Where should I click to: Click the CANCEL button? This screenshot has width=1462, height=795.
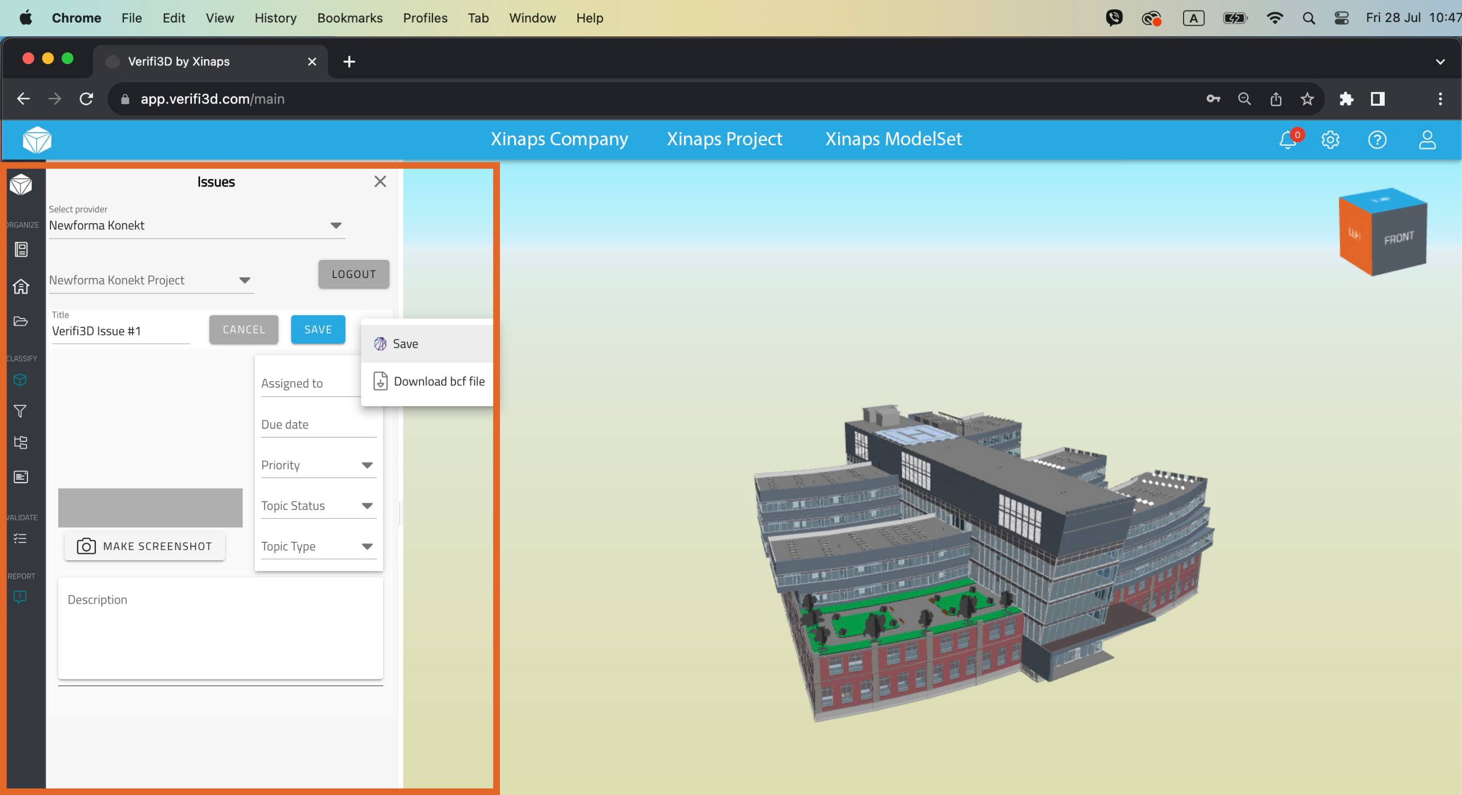point(243,330)
